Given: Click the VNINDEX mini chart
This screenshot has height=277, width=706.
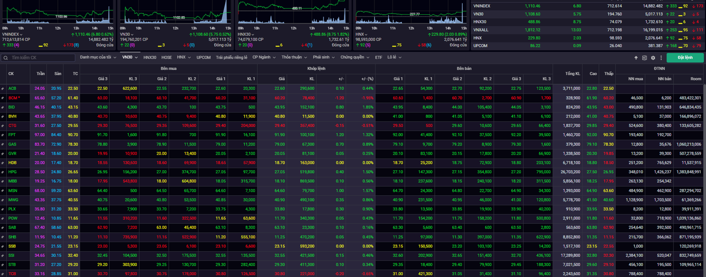Looking at the screenshot, I should 58,13.
